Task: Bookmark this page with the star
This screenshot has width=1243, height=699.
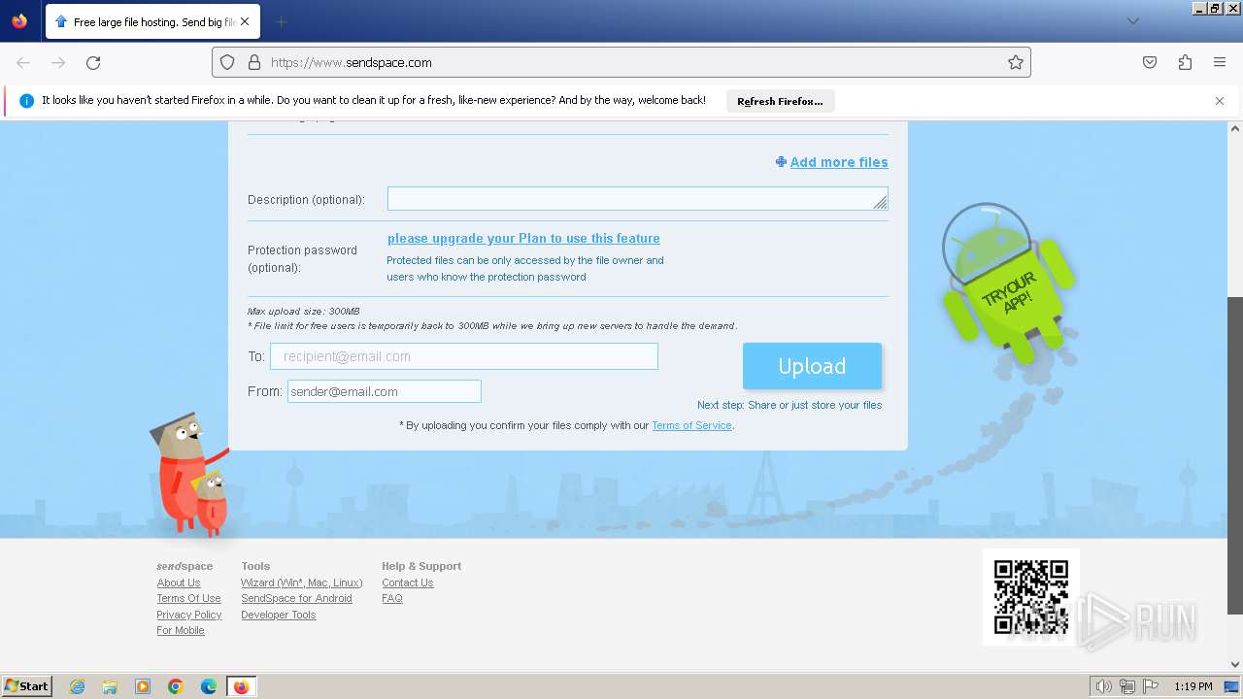Action: pos(1016,62)
